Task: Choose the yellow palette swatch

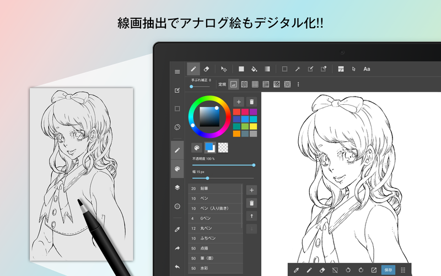Action: (x=254, y=126)
